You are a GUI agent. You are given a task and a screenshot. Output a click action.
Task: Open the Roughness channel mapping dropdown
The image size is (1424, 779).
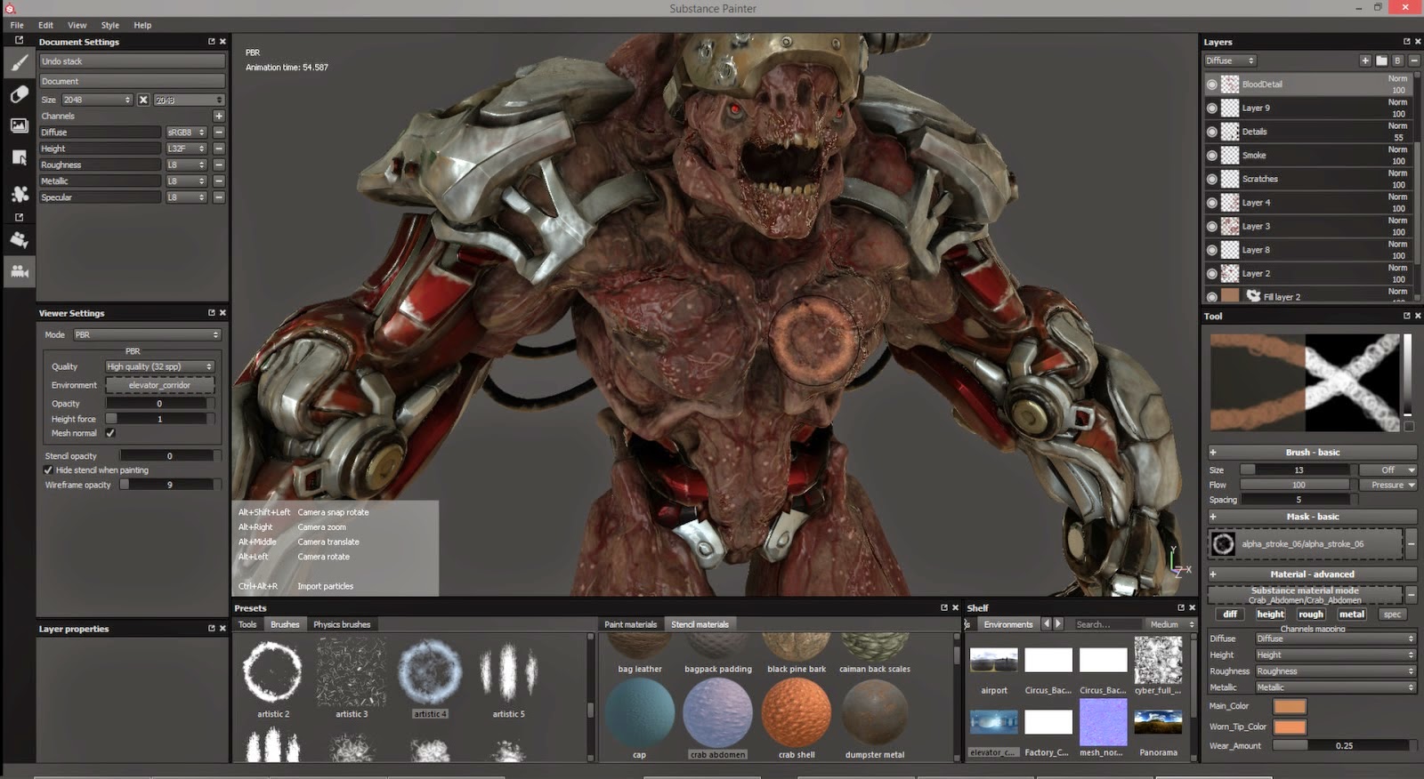(1334, 671)
